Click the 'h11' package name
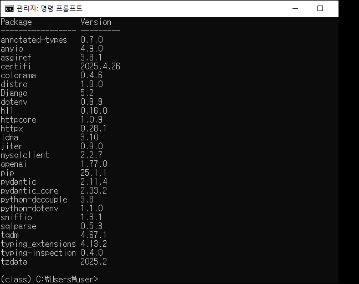Viewport: 359px width, 284px height. click(x=7, y=111)
